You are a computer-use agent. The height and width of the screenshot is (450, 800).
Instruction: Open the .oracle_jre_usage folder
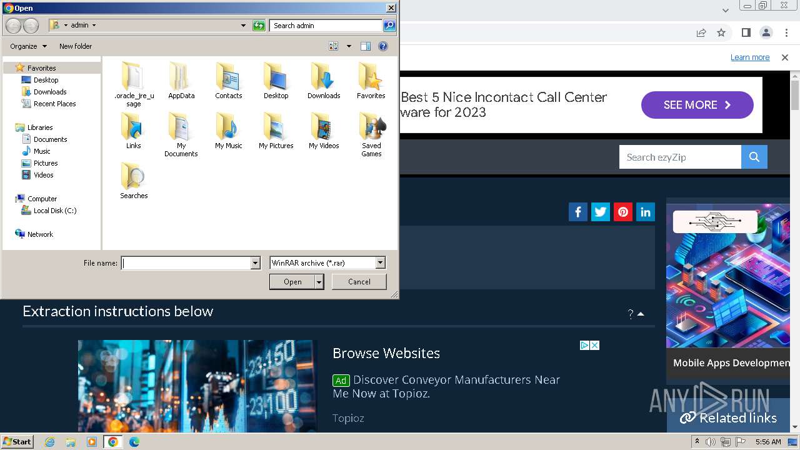[134, 84]
